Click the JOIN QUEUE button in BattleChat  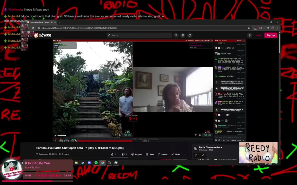(205, 41)
